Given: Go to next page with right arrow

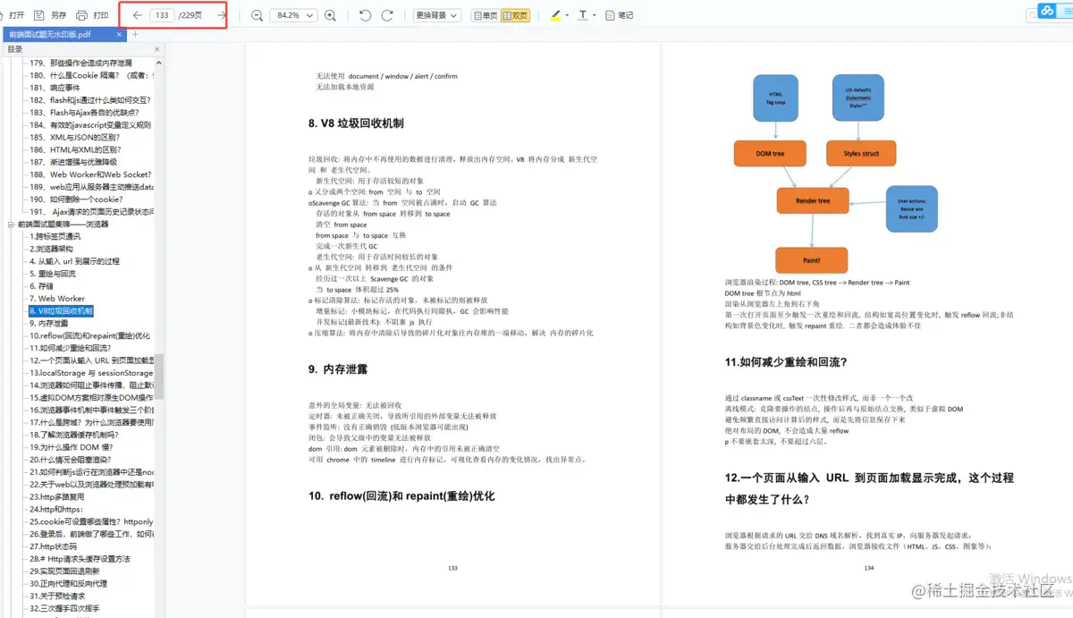Looking at the screenshot, I should tap(222, 15).
